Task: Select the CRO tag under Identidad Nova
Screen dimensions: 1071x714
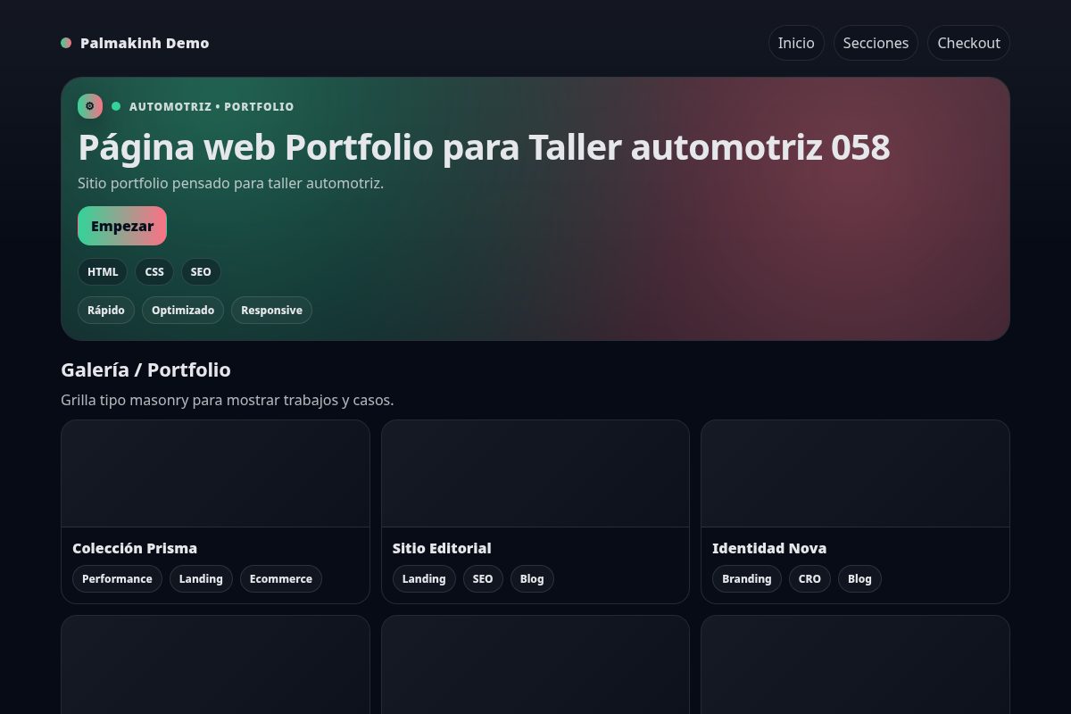Action: (809, 578)
